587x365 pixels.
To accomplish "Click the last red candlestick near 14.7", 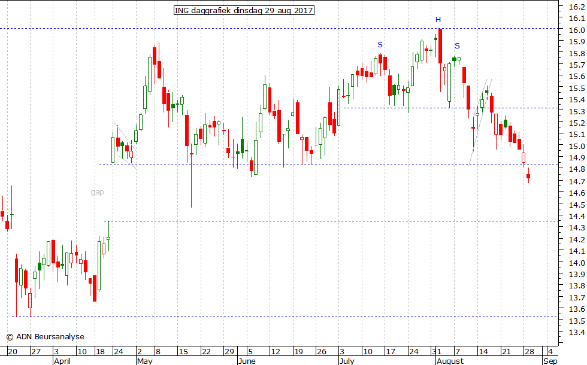I will tap(528, 176).
